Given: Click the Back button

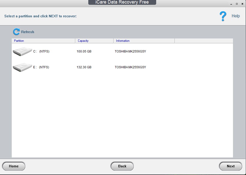Looking at the screenshot, I should [x=122, y=166].
